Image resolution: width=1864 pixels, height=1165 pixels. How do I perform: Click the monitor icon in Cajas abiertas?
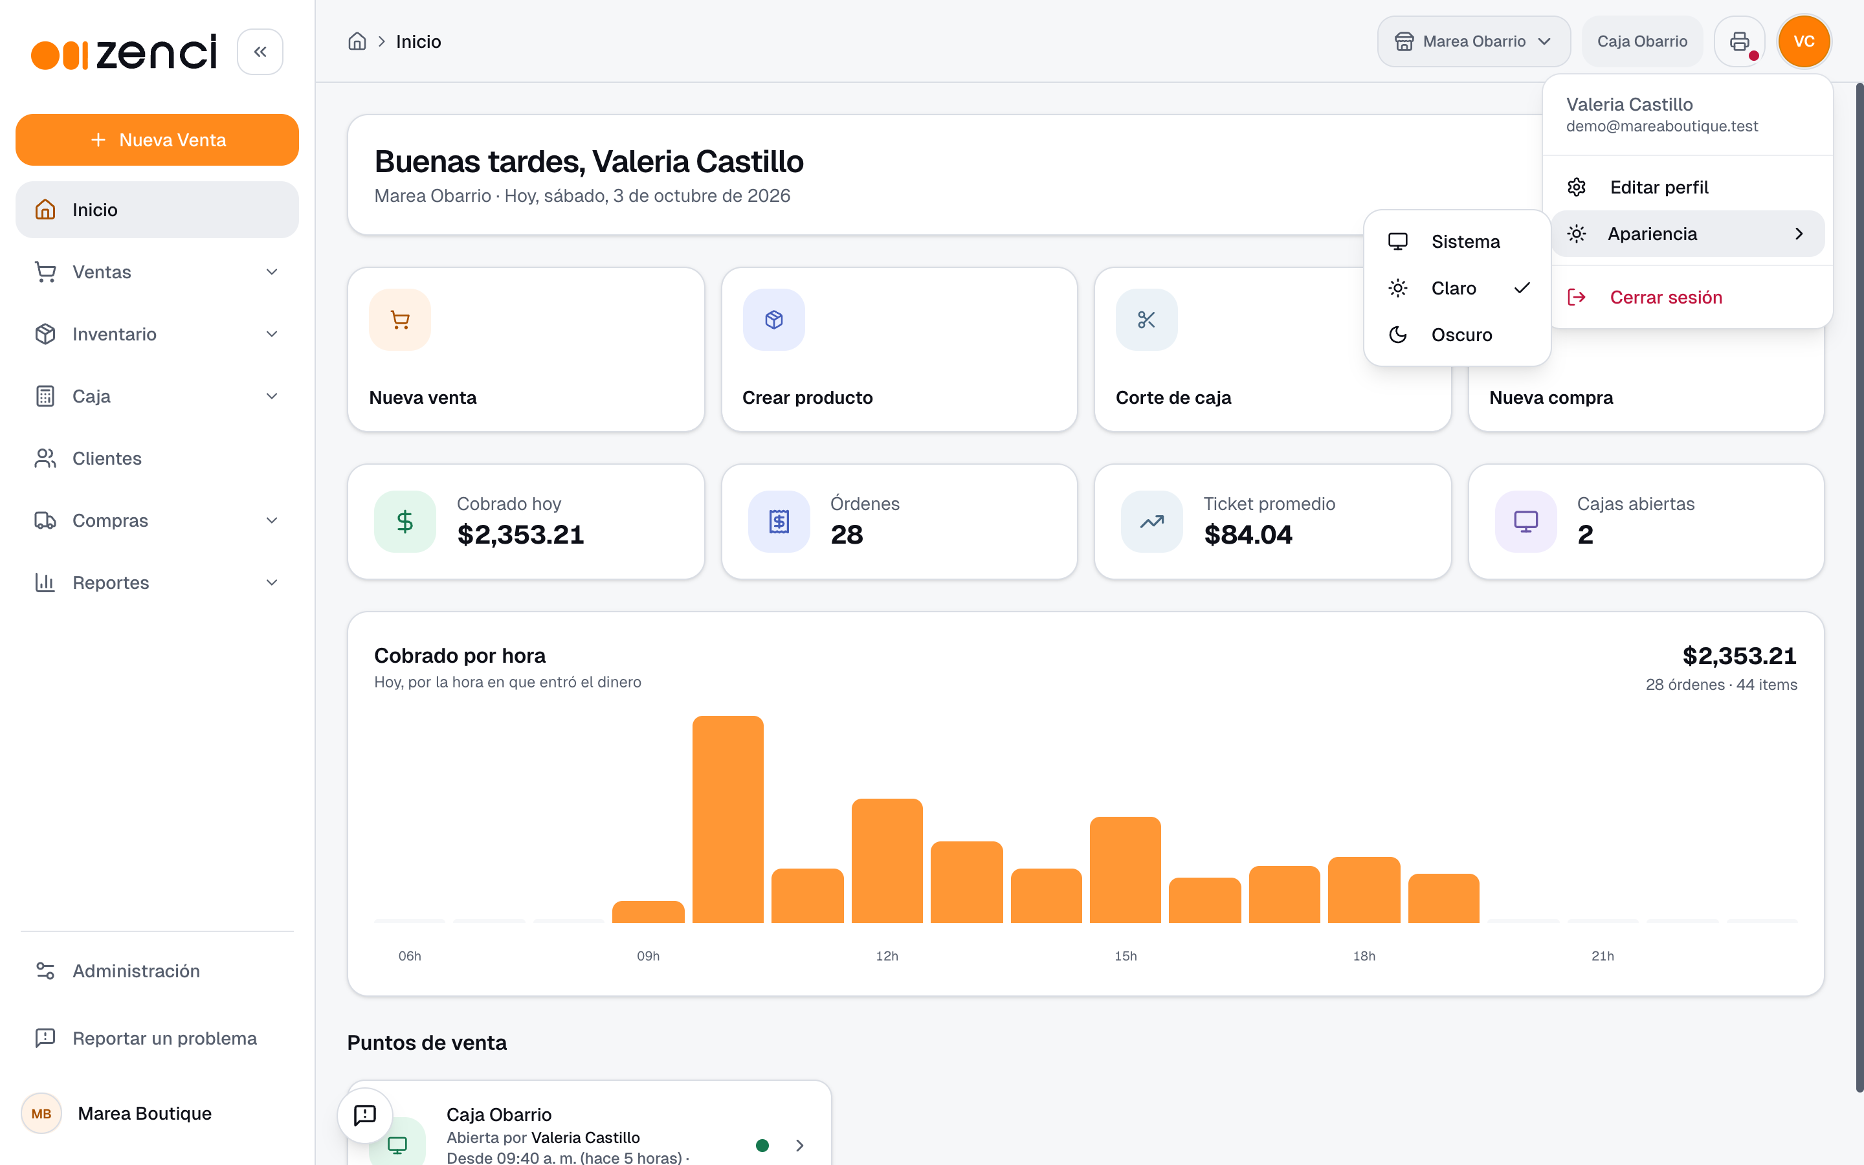(x=1525, y=522)
